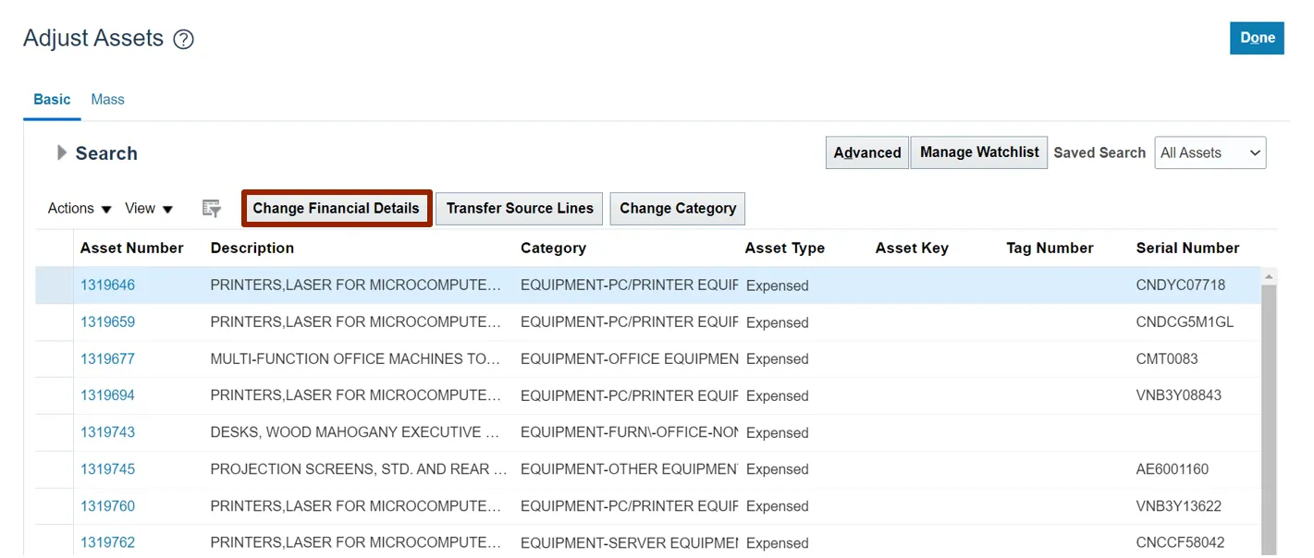Open the Adjust Assets help icon
The image size is (1314, 558).
pyautogui.click(x=184, y=40)
